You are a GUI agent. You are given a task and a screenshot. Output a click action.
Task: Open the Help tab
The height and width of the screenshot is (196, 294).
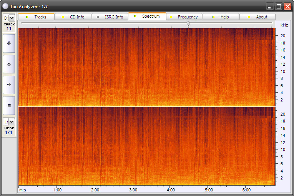(221, 17)
